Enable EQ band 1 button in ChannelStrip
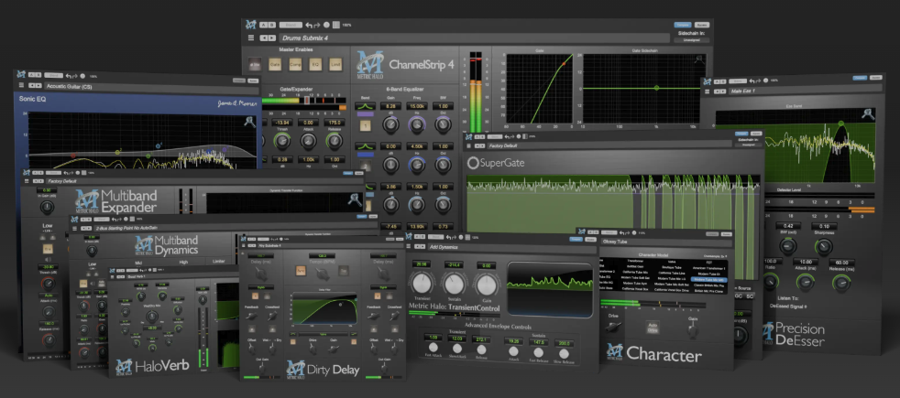 tap(365, 125)
